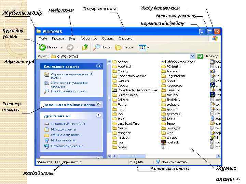Select the Temp folder
The image size is (246, 184).
pyautogui.click(x=168, y=123)
